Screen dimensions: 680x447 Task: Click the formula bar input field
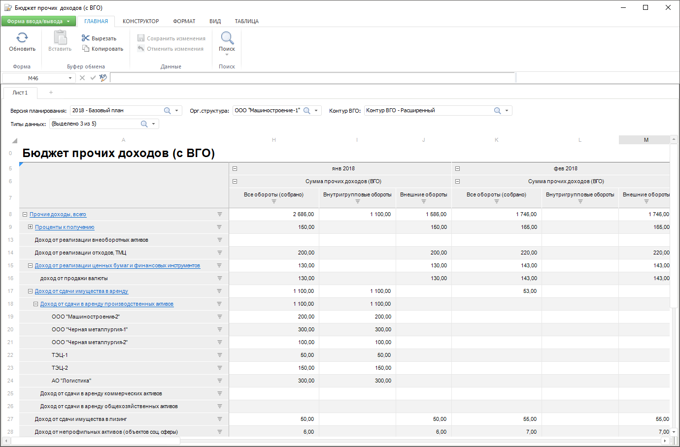click(x=312, y=78)
